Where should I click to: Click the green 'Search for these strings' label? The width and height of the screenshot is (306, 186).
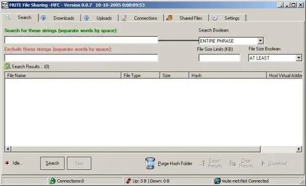(61, 31)
